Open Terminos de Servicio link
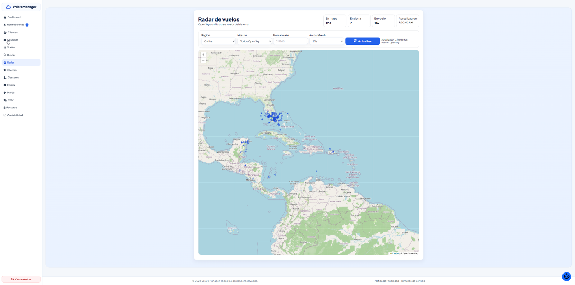 tap(413, 281)
